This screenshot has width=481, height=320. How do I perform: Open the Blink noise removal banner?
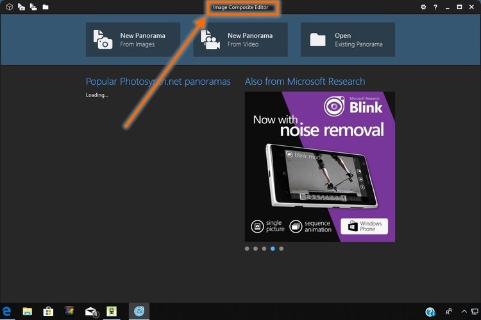click(319, 166)
